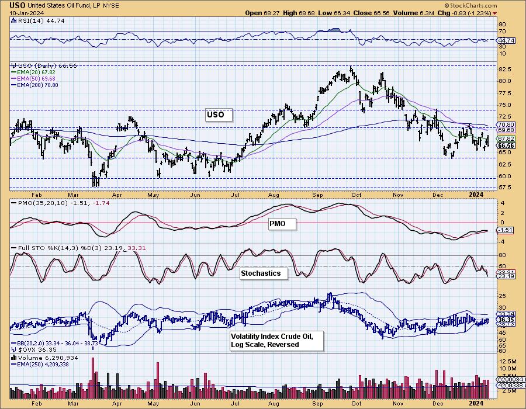This screenshot has height=409, width=526.
Task: Click the 'USO (Daily) 66.56' legend text
Action: [x=47, y=65]
